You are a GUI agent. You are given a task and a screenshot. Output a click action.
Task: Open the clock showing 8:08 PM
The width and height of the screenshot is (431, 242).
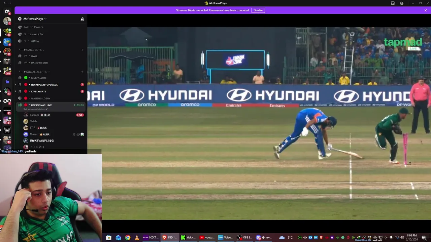[x=412, y=238]
